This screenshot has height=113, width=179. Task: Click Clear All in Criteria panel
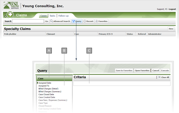point(163,77)
